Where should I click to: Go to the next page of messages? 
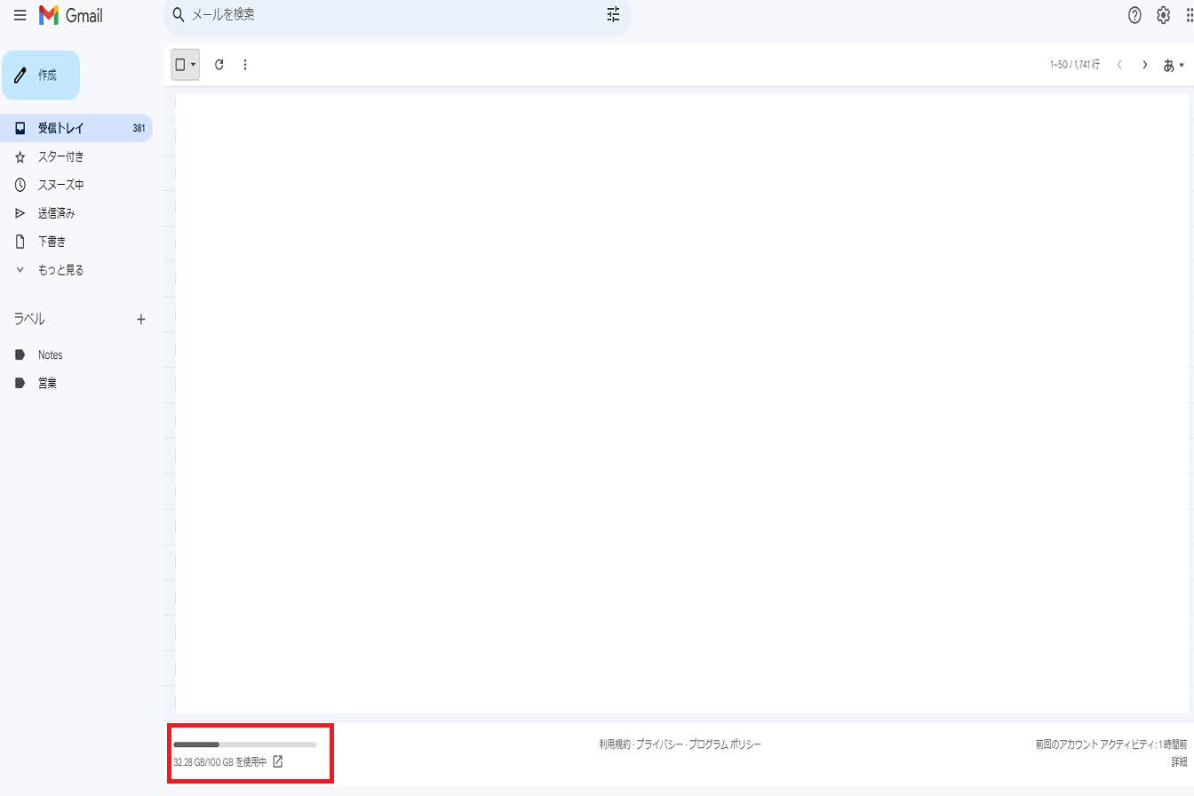(1144, 65)
